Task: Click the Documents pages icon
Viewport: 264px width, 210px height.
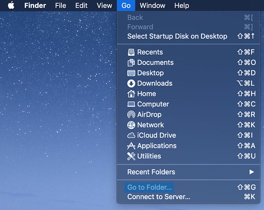Action: 131,62
